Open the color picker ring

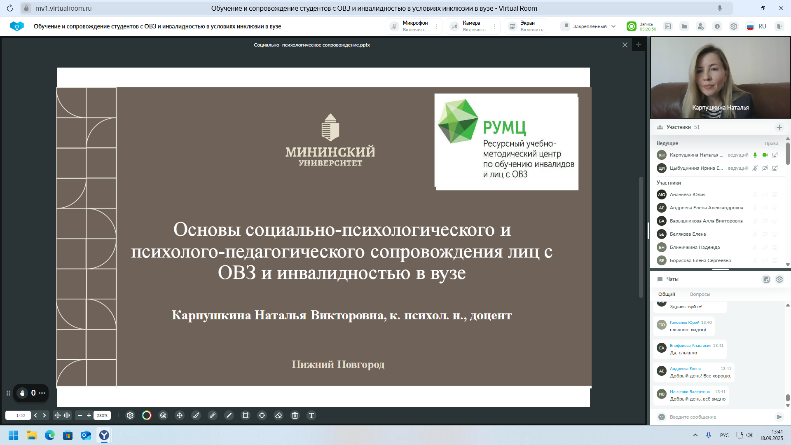[147, 415]
